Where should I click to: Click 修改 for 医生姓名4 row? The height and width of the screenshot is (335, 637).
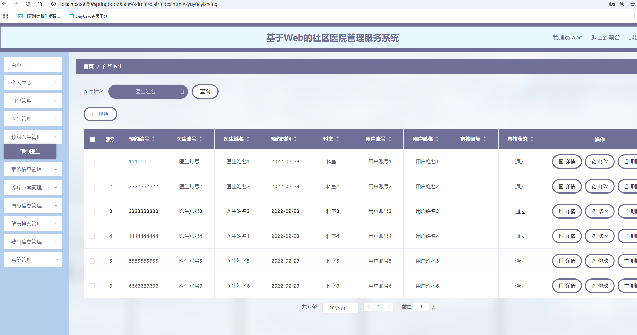click(600, 236)
